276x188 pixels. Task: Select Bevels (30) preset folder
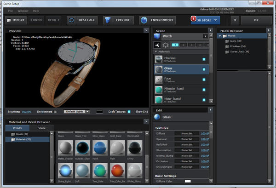20,134
